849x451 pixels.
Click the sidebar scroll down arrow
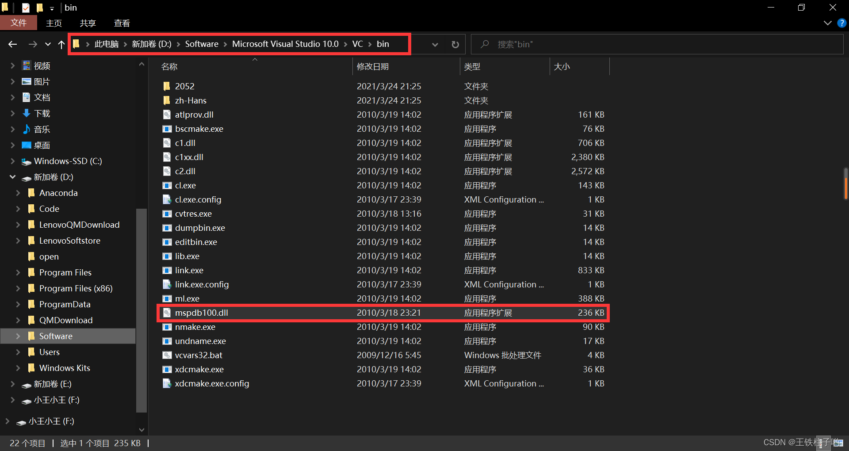141,429
